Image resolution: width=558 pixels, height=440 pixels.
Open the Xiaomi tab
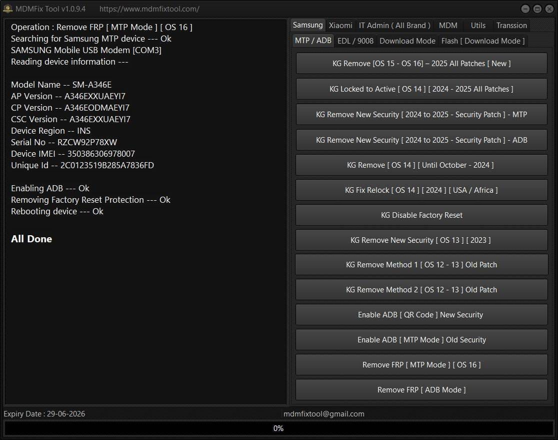pos(340,25)
